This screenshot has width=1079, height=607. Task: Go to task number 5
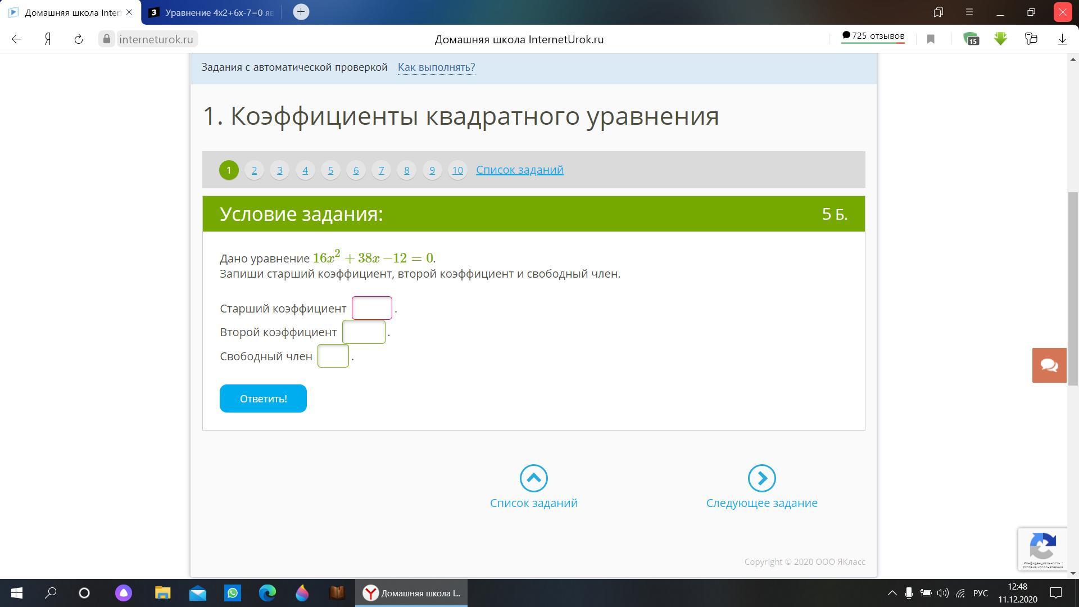[x=330, y=170]
